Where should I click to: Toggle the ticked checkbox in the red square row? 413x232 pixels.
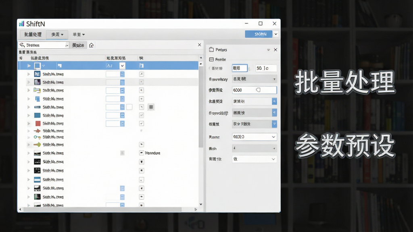coord(142,123)
